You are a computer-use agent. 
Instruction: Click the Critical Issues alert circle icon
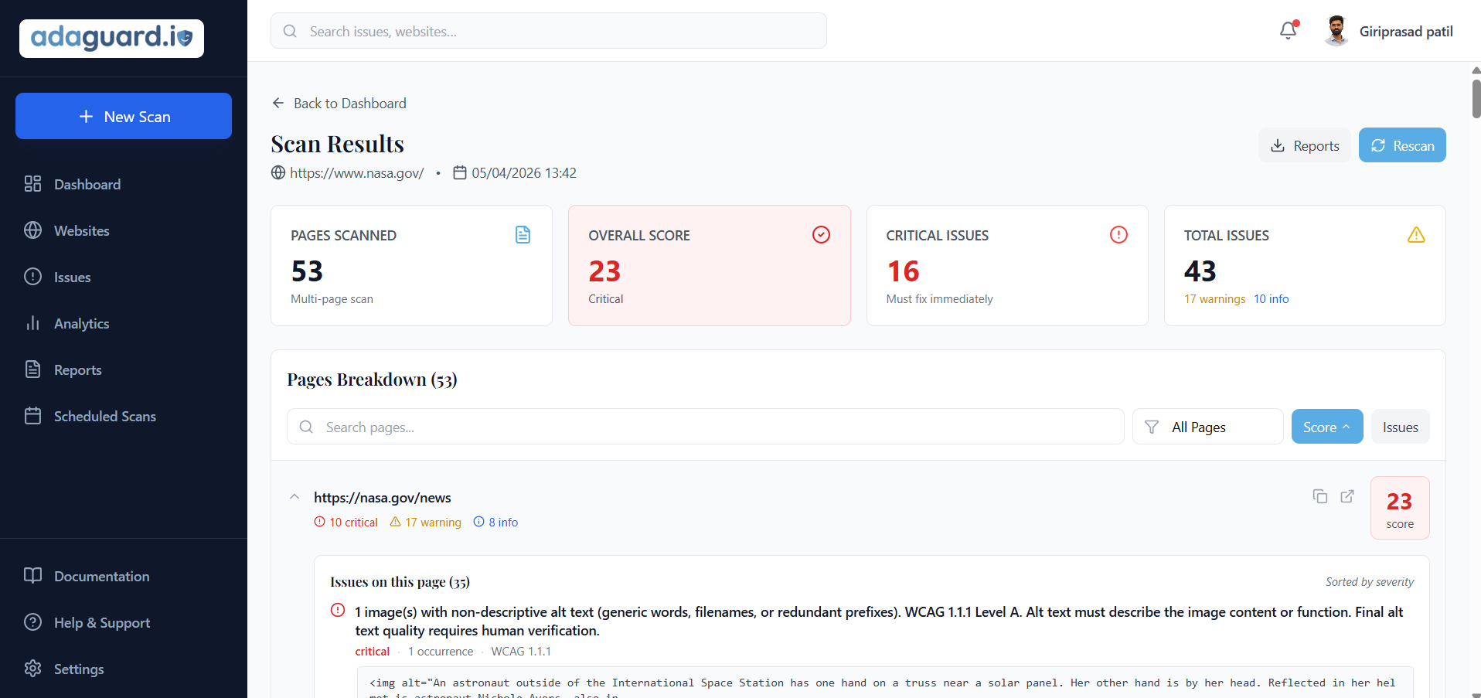pyautogui.click(x=1118, y=234)
